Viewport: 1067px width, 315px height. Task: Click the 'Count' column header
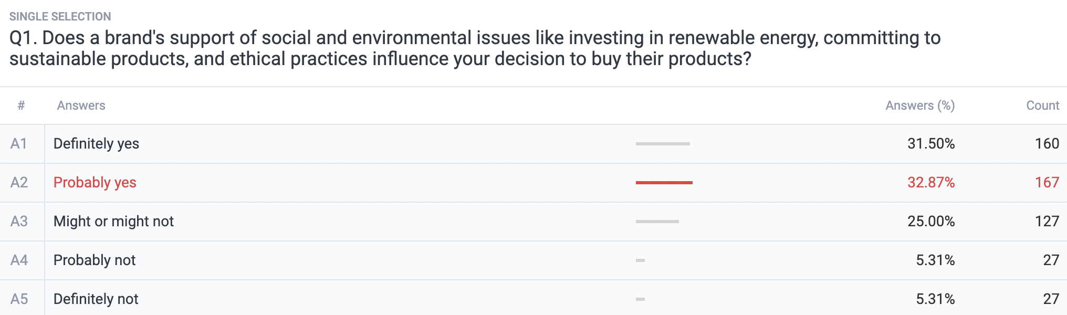1043,106
